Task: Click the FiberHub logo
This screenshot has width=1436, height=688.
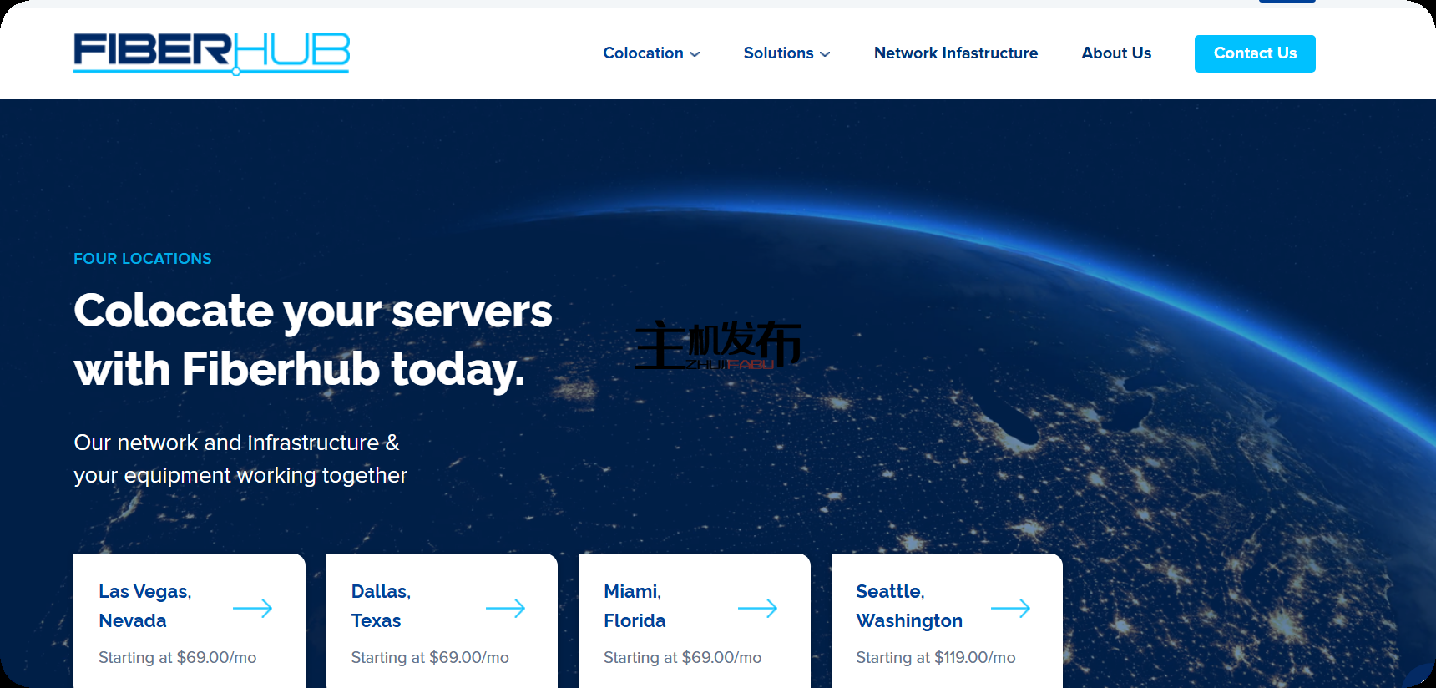Action: point(211,53)
